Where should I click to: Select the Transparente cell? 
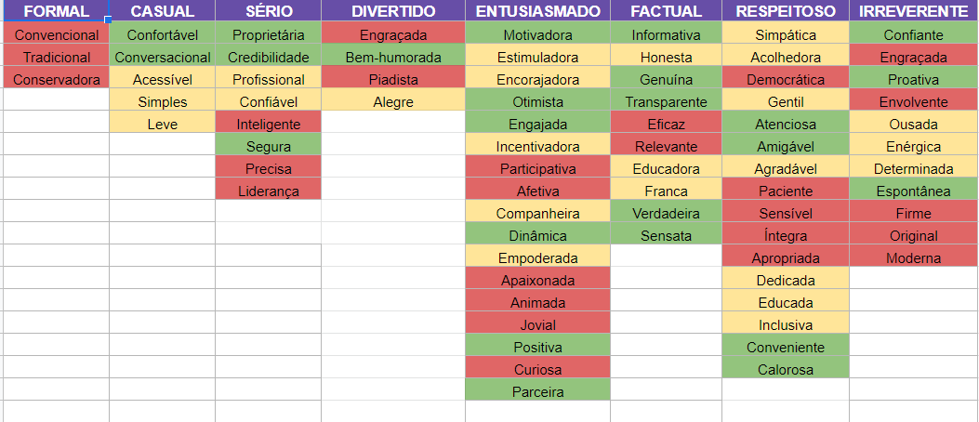666,102
